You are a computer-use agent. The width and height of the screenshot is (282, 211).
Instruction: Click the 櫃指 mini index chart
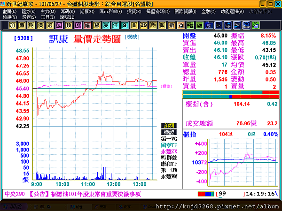243,162
